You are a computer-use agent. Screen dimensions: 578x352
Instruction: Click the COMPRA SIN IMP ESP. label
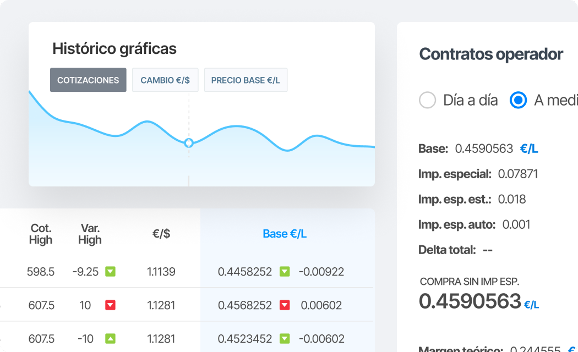pyautogui.click(x=469, y=282)
